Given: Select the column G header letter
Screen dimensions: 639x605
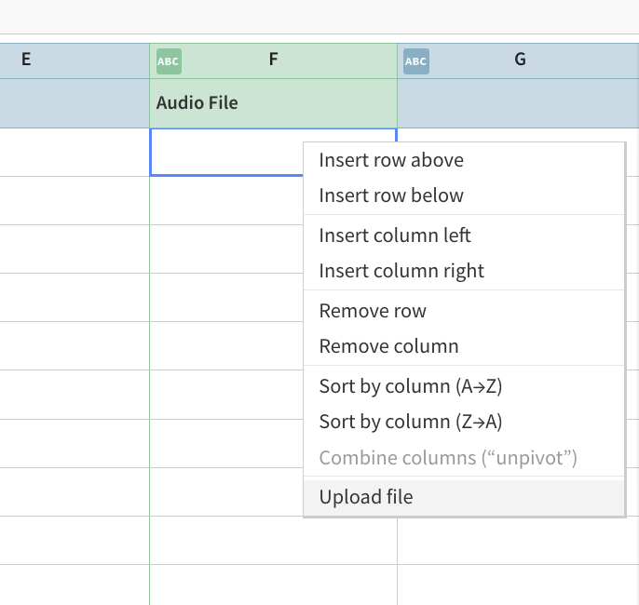Looking at the screenshot, I should 520,60.
